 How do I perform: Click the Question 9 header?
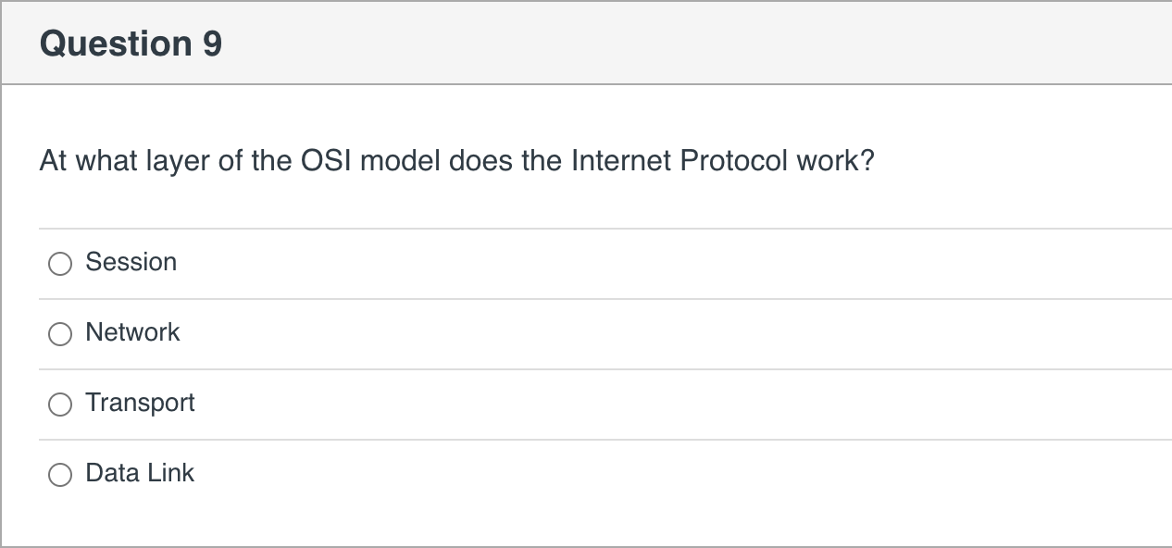(x=130, y=42)
